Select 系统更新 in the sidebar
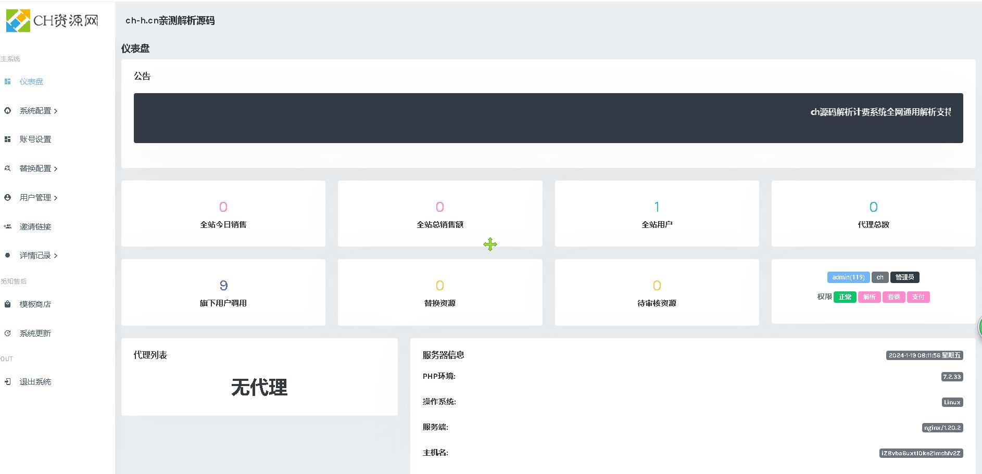This screenshot has width=982, height=474. click(35, 334)
